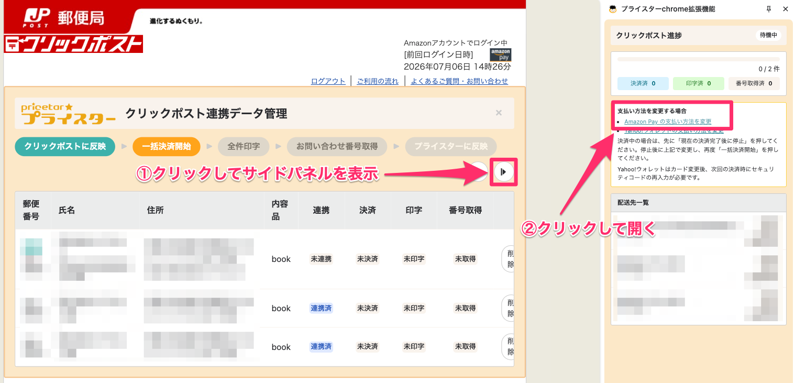Click the プライスターに反映 step button
The width and height of the screenshot is (795, 383).
[x=451, y=146]
